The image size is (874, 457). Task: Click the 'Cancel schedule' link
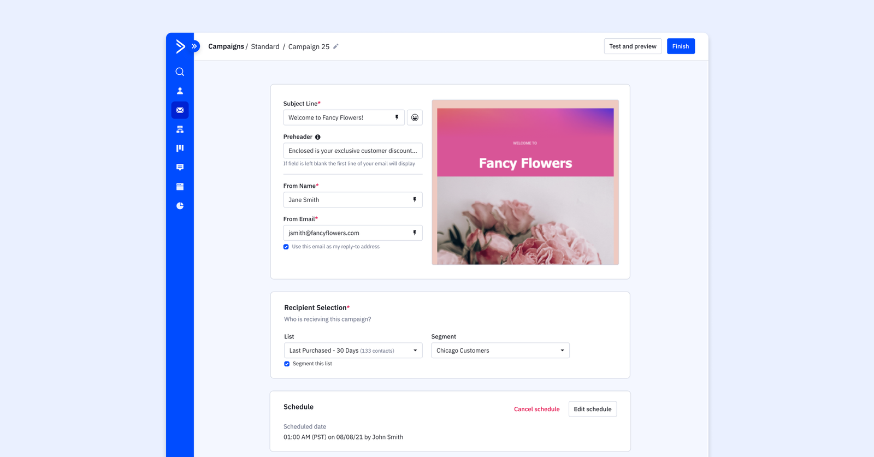536,409
